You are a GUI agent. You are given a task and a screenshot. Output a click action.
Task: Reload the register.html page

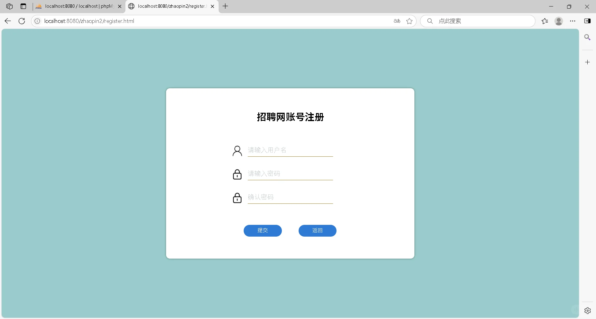click(21, 21)
